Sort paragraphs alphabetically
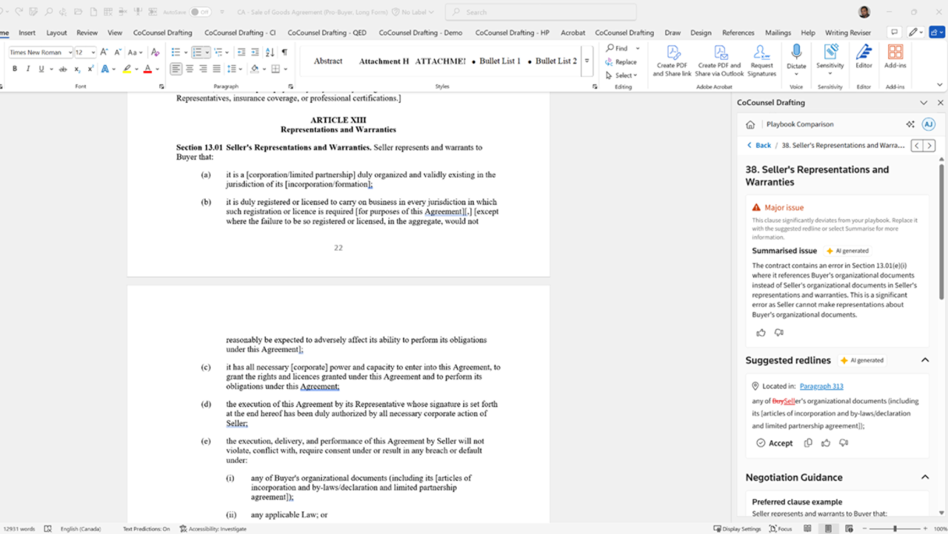Image resolution: width=948 pixels, height=534 pixels. click(x=269, y=53)
